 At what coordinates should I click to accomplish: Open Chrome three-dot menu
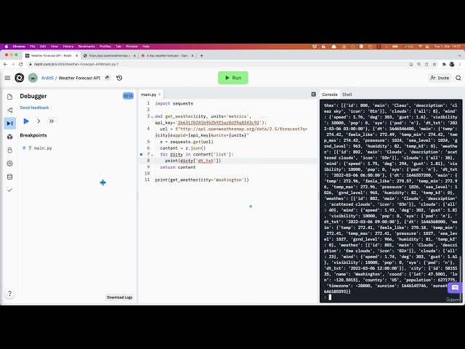point(460,64)
